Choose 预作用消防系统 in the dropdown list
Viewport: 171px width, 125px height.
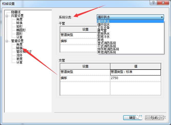point(130,49)
